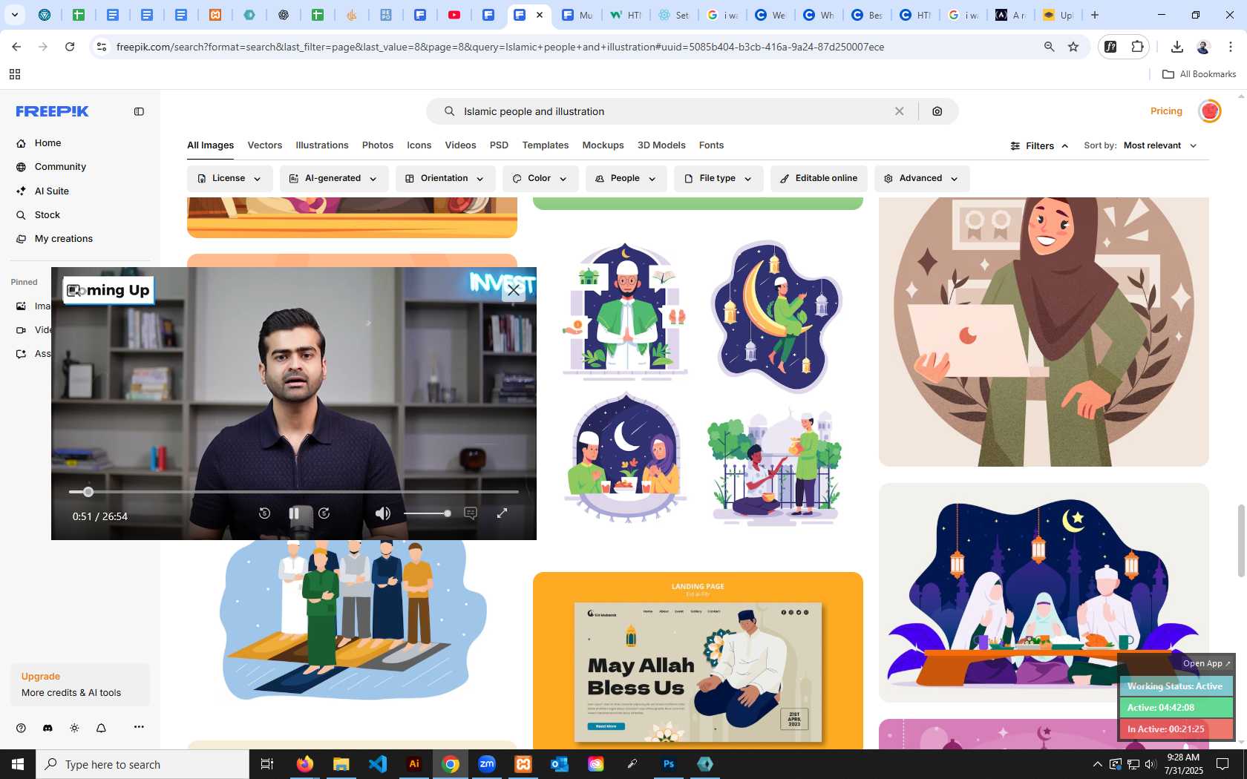Open the browser Downloads icon
The width and height of the screenshot is (1247, 779).
1176,47
